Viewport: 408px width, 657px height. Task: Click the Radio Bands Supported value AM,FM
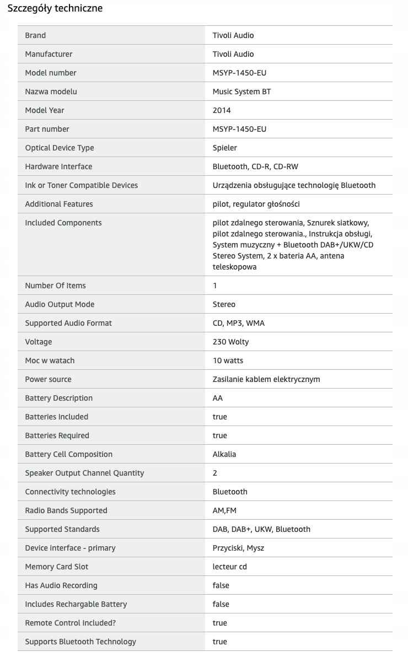[224, 510]
